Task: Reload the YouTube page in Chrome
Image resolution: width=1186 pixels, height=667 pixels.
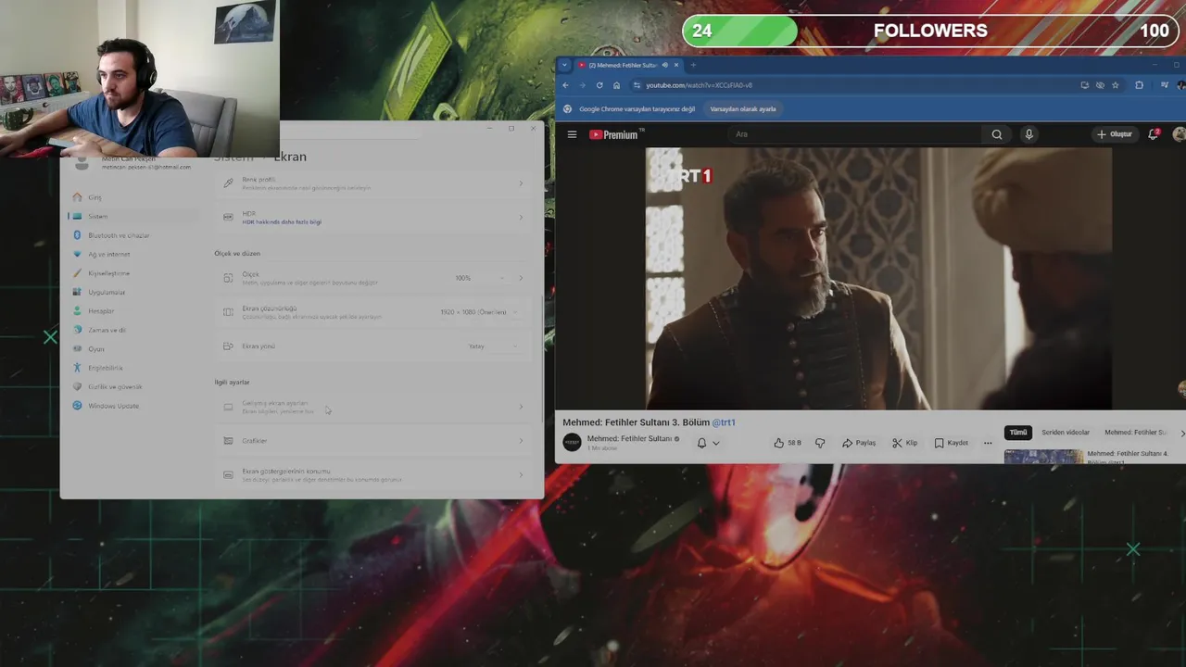Action: pos(599,85)
